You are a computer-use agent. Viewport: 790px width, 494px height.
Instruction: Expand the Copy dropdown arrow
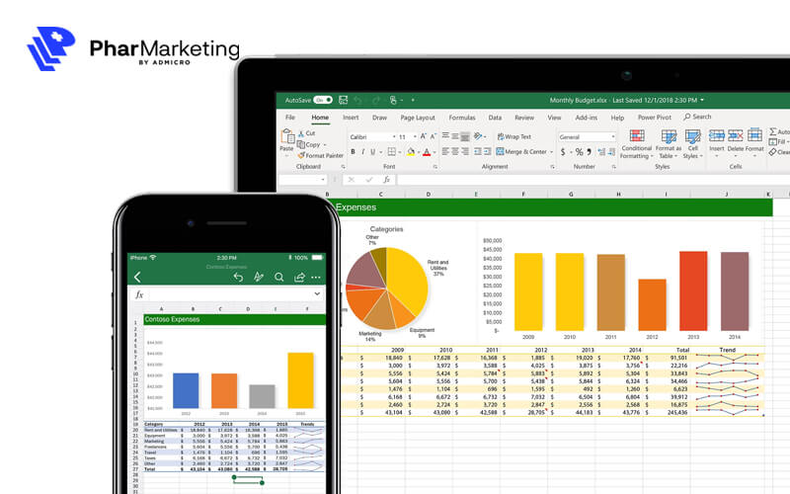(x=325, y=144)
